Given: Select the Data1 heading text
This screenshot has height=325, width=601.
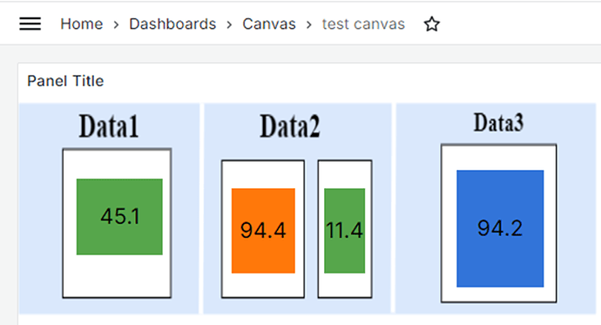Looking at the screenshot, I should coord(109,126).
